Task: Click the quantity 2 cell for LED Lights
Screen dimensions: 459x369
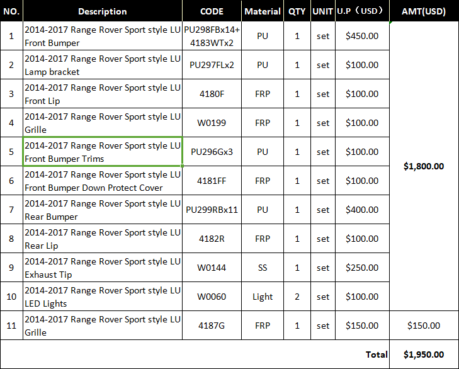Action: coord(297,297)
